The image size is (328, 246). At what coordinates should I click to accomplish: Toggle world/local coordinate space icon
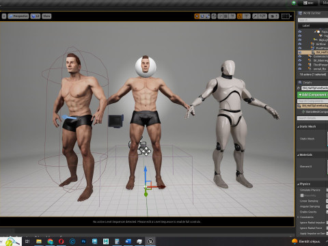[214, 16]
